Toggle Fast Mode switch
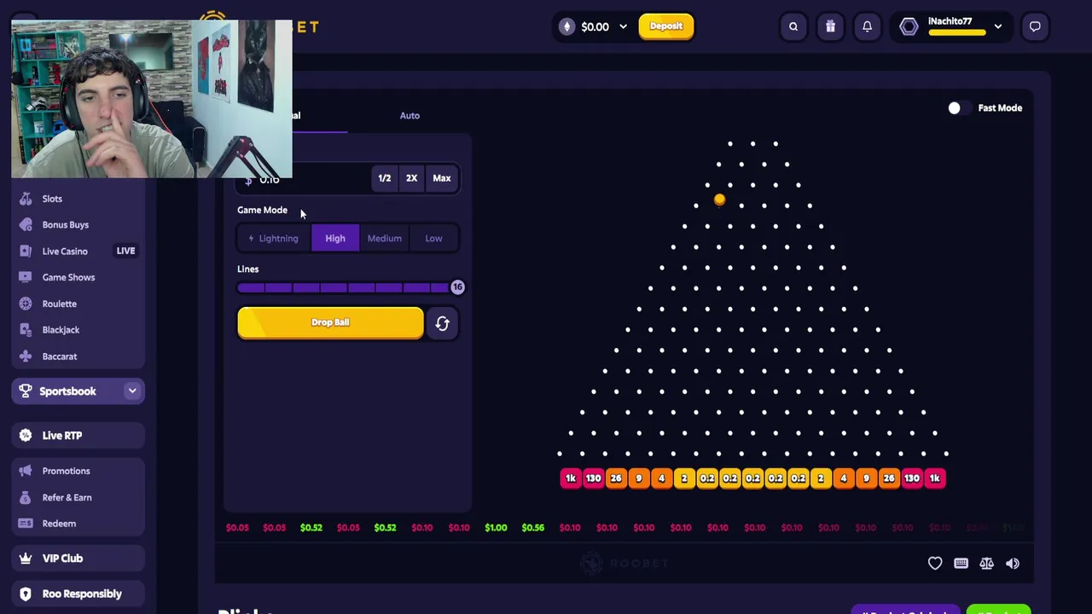The image size is (1092, 614). [960, 108]
